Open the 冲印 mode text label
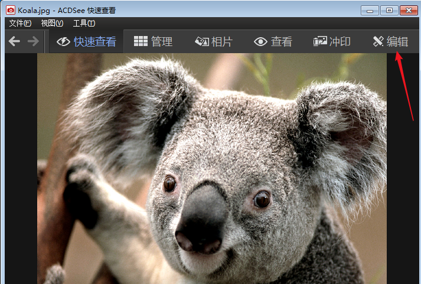 click(340, 42)
